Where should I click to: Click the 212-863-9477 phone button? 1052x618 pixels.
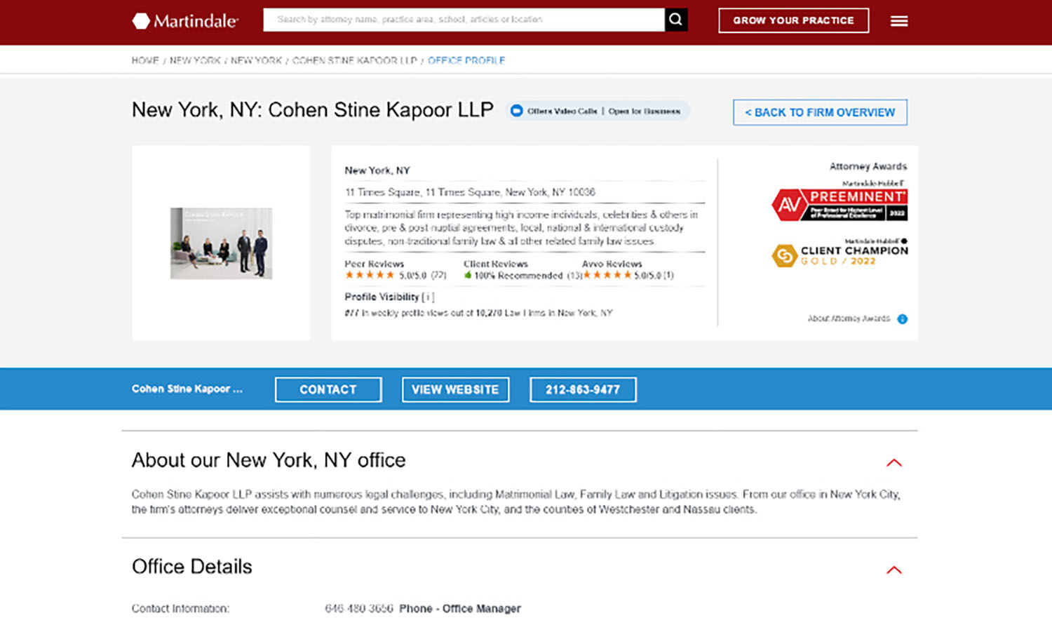point(582,390)
